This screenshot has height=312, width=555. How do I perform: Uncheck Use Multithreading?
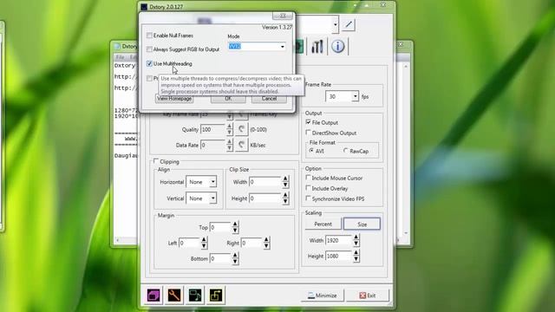[x=149, y=63]
